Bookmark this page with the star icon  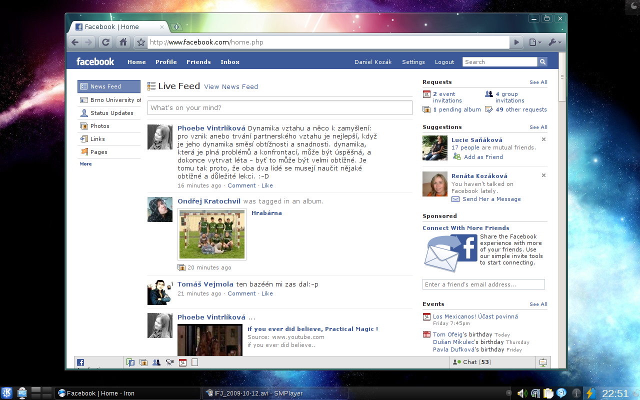141,42
